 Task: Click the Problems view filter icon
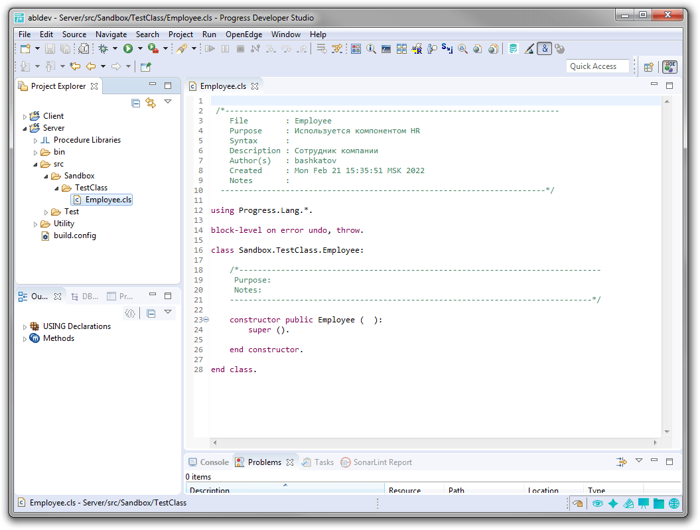pyautogui.click(x=622, y=462)
